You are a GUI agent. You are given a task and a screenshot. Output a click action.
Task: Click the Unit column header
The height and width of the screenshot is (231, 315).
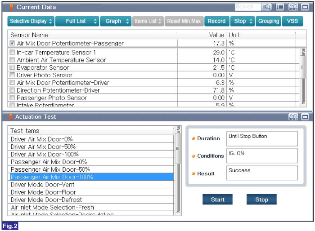tap(261, 35)
